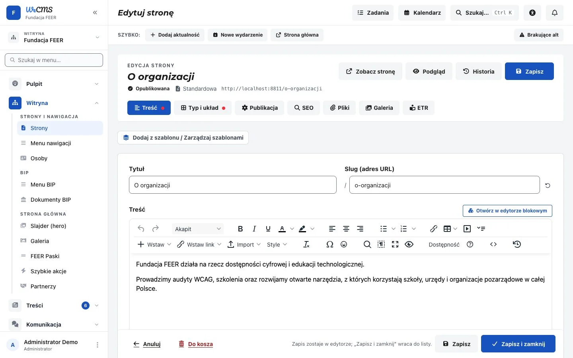This screenshot has height=358, width=573.
Task: Toggle underline formatting
Action: (268, 229)
